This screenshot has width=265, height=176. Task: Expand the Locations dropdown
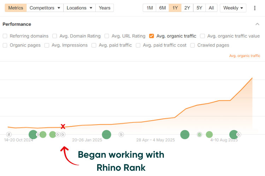click(79, 8)
